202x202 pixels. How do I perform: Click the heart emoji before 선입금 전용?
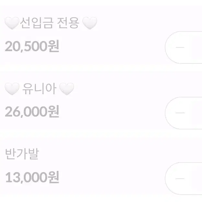12,23
